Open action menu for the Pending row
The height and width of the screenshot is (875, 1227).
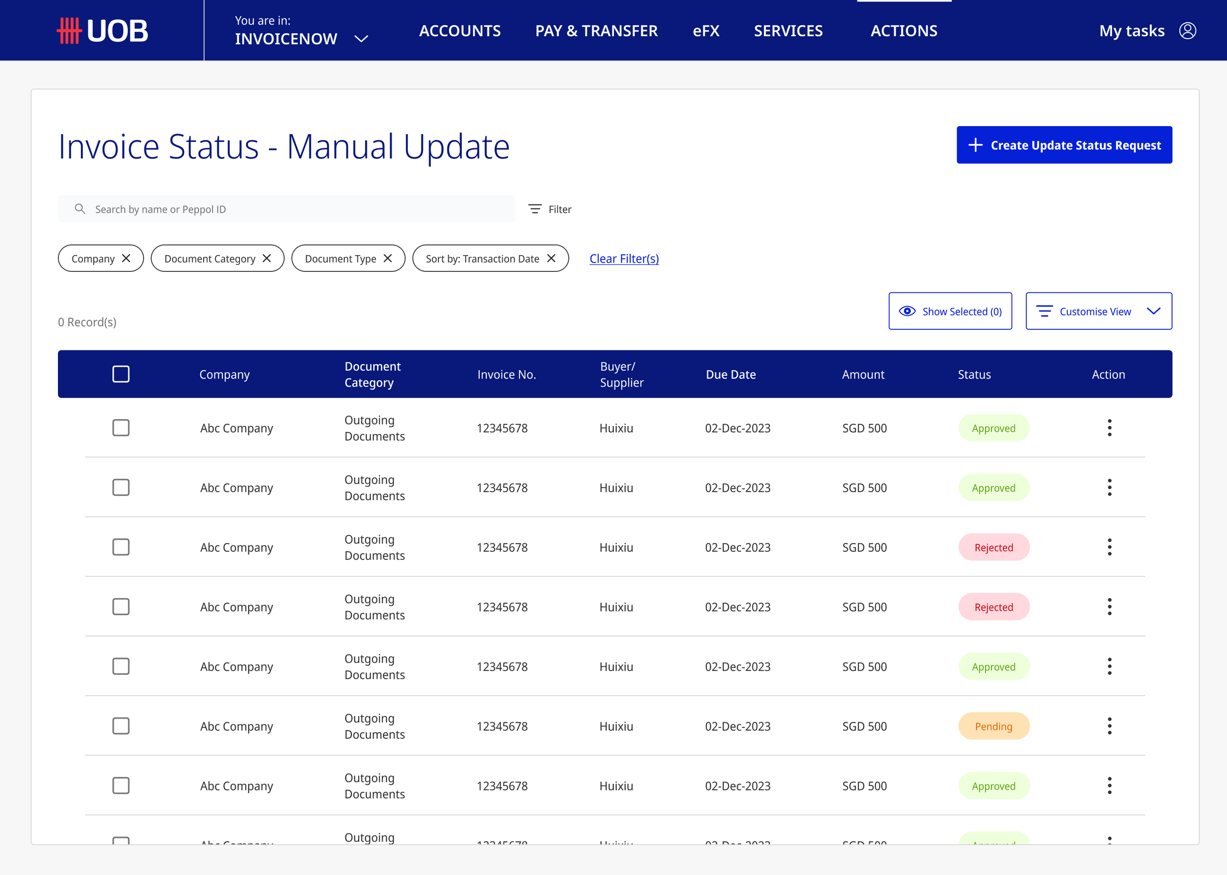click(x=1110, y=726)
